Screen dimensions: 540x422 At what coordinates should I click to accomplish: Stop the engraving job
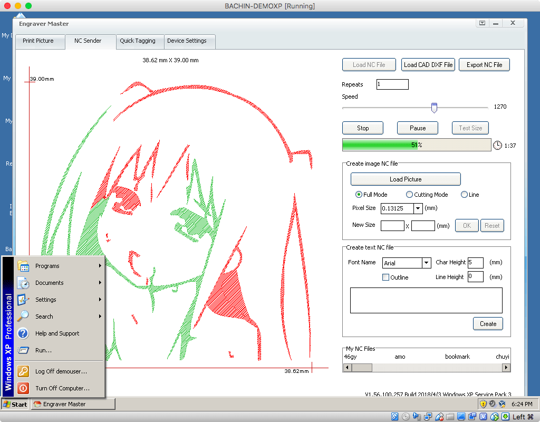coord(363,128)
